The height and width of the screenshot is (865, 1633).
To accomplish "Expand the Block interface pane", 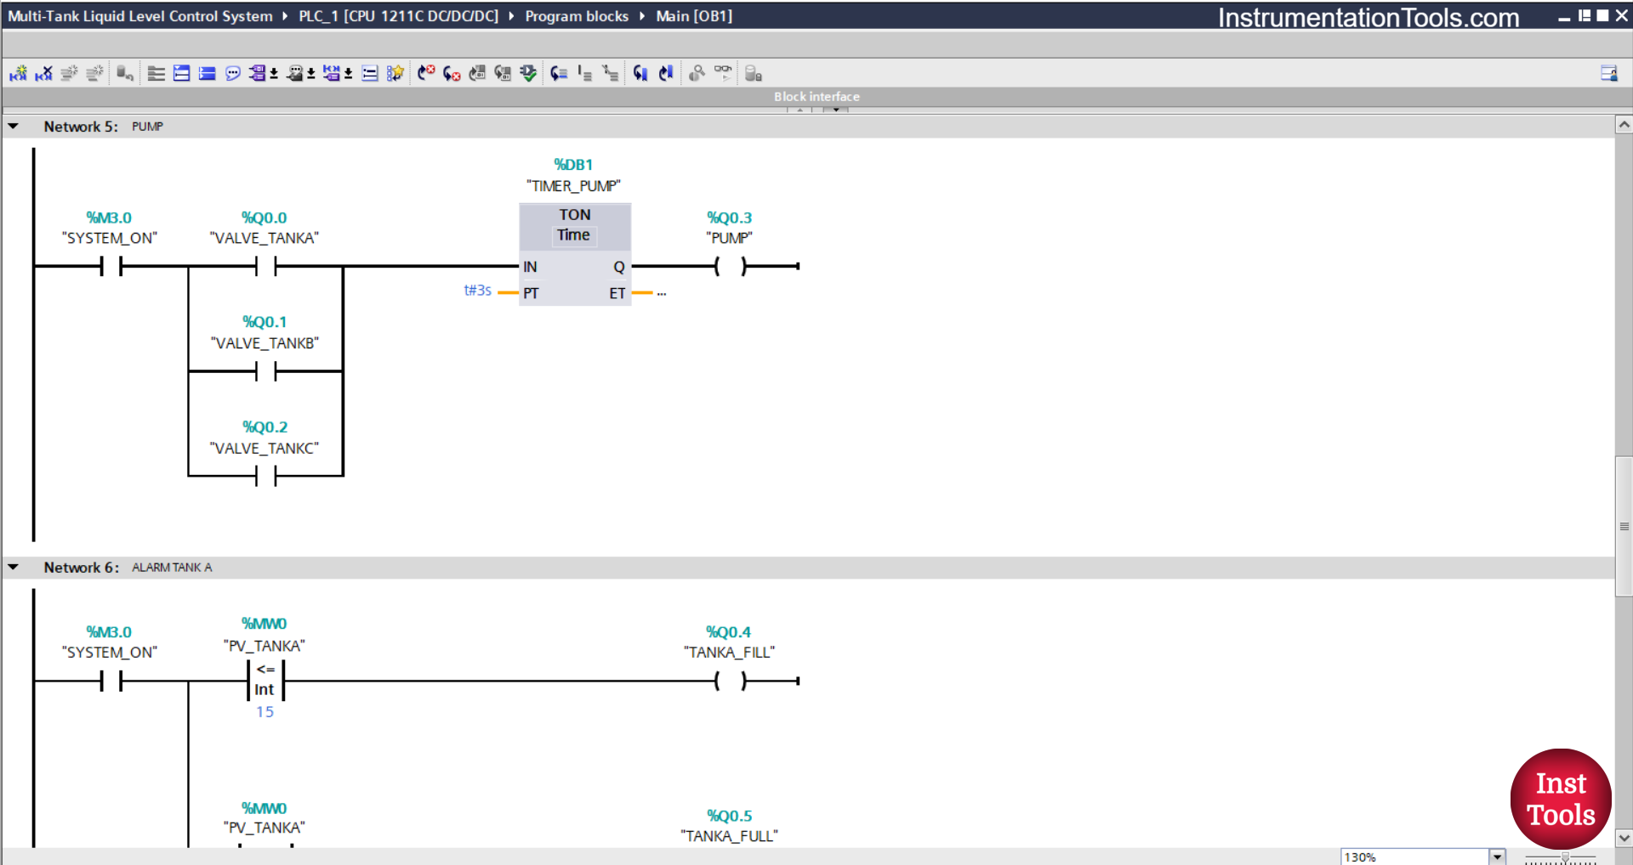I will [836, 110].
